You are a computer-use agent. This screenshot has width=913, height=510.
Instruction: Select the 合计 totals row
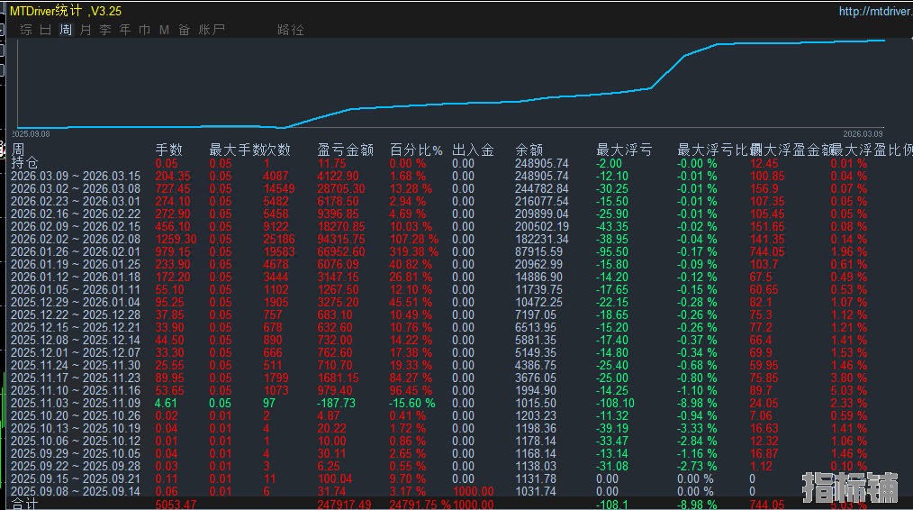click(x=25, y=505)
